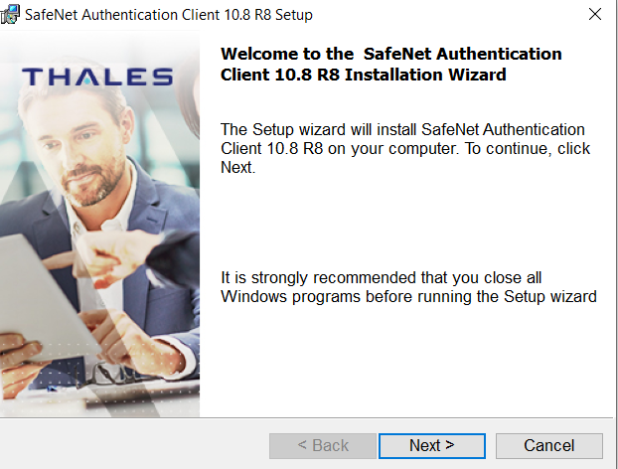The height and width of the screenshot is (469, 618).
Task: Abort installation with the Cancel button
Action: coord(549,446)
